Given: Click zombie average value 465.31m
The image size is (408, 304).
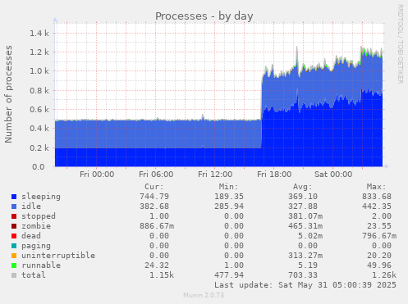Looking at the screenshot, I should point(305,226).
